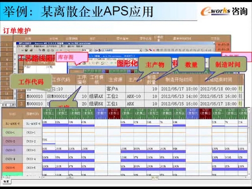Viewport: 252px width, 189px height.
Task: Click the 主资源 column header
Action: coord(115,80)
